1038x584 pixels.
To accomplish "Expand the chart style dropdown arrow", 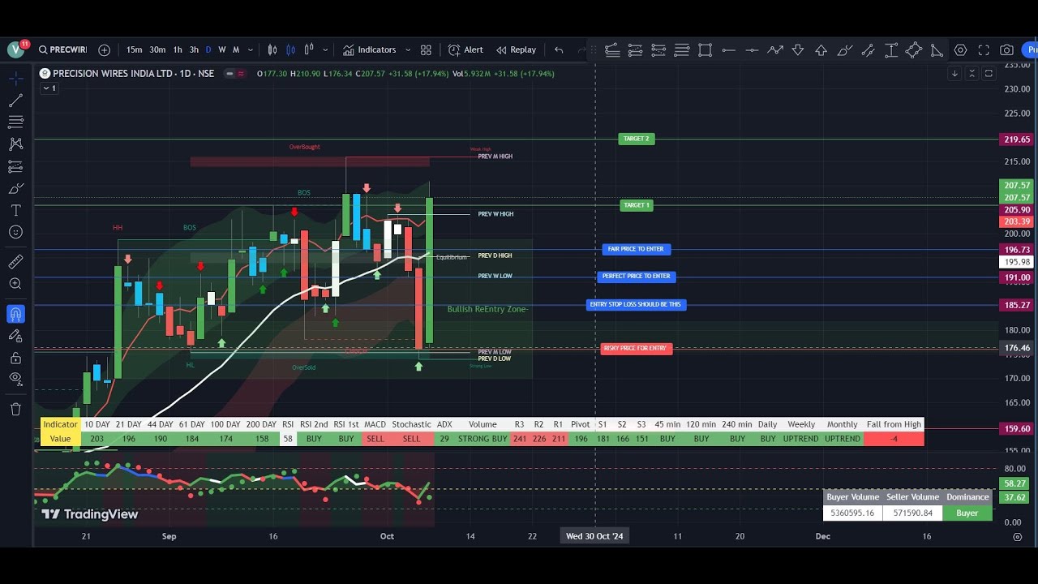I will tap(325, 49).
